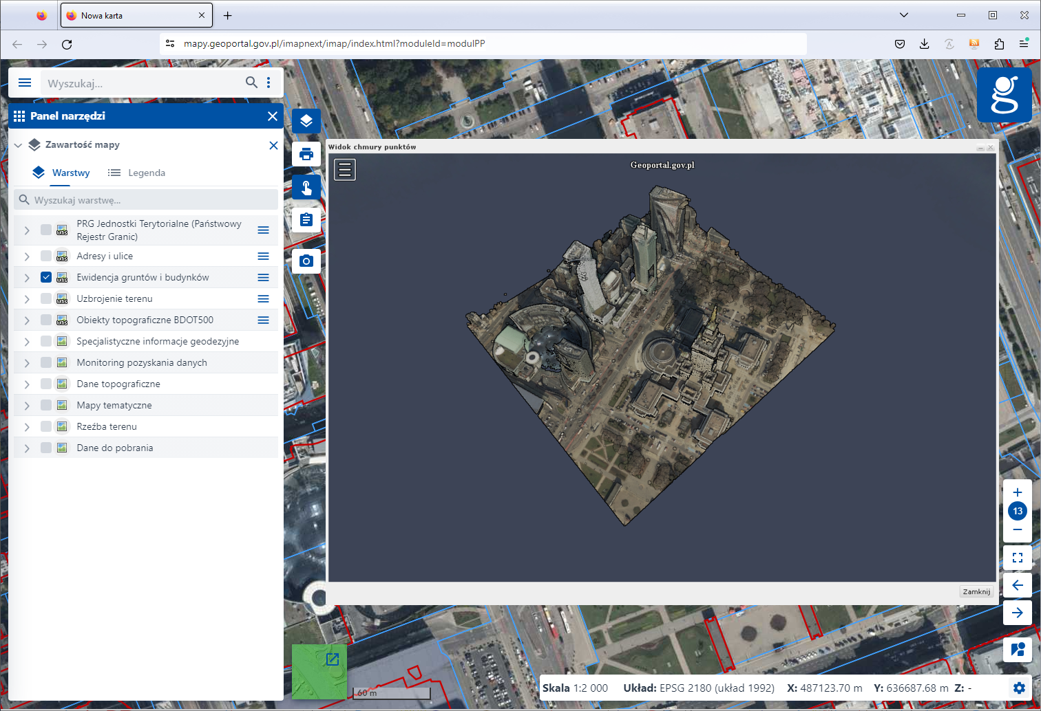Open the point cloud viewer hamburger menu
Screen dimensions: 1041x711
coord(345,169)
